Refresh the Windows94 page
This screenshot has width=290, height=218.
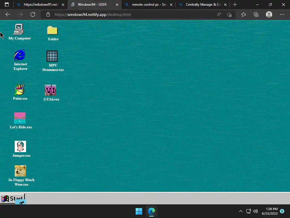click(33, 14)
